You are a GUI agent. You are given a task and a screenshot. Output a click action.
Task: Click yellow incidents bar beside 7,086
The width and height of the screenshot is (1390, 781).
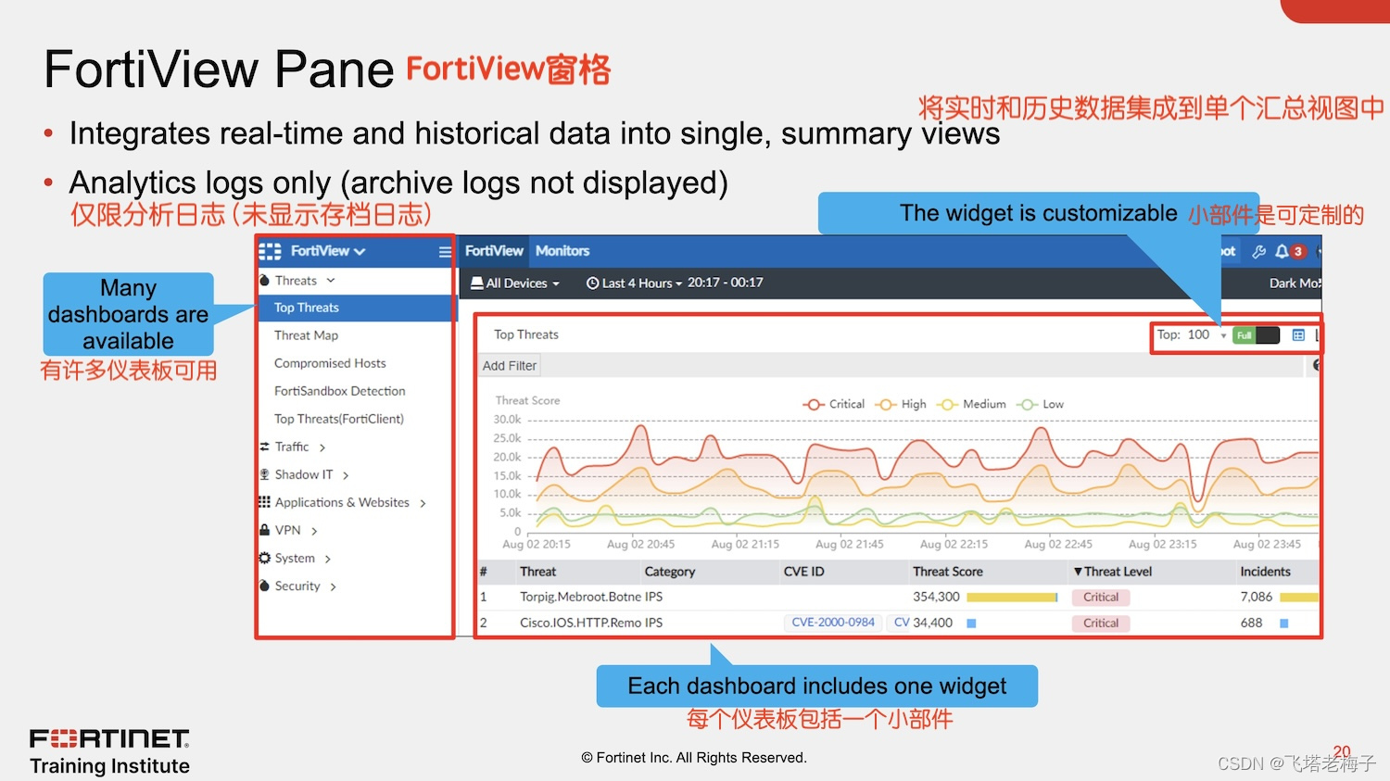point(1299,598)
